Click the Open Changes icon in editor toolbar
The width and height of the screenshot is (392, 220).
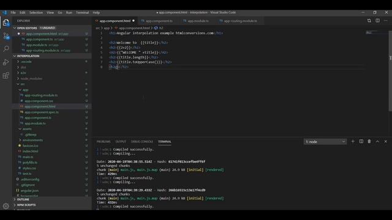tap(369, 21)
